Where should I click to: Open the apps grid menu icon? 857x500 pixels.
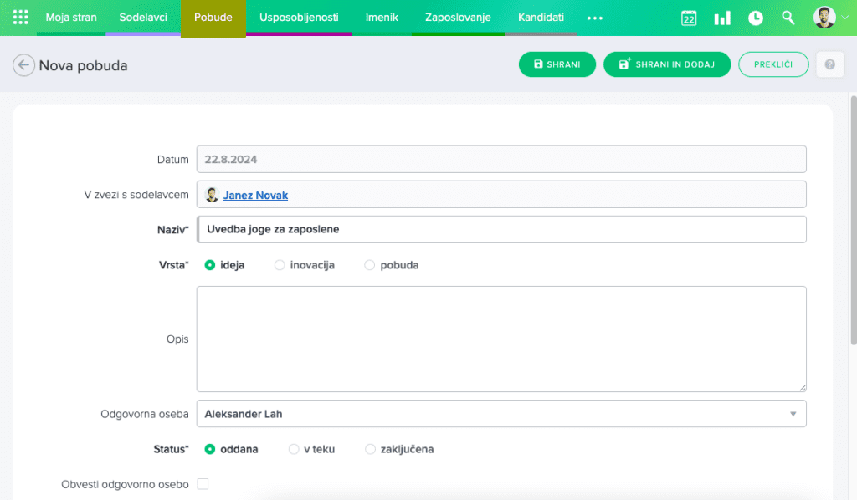21,18
